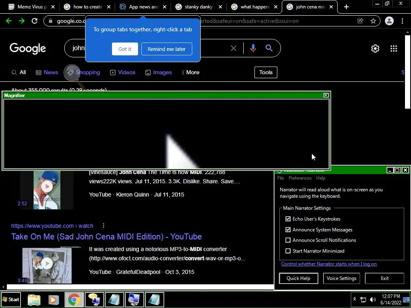The height and width of the screenshot is (308, 411).
Task: Select the Shopping results filter
Action: pyautogui.click(x=84, y=72)
